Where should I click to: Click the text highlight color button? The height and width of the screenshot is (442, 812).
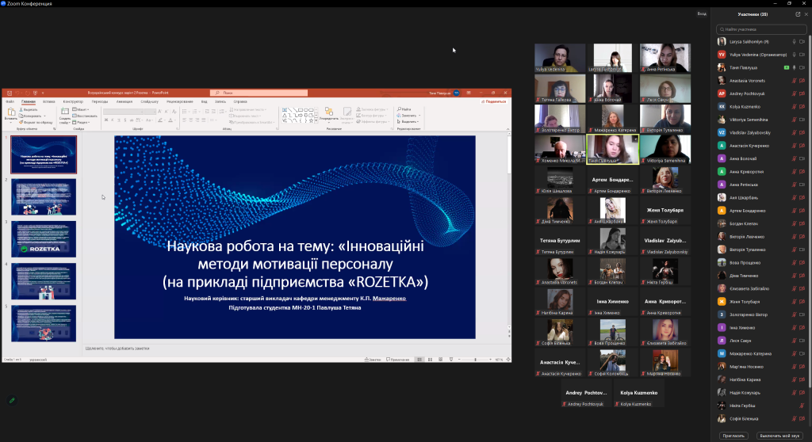160,120
